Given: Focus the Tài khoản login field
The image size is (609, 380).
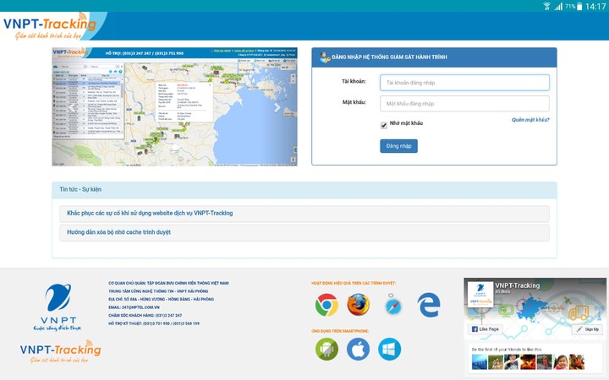Looking at the screenshot, I should pos(464,83).
